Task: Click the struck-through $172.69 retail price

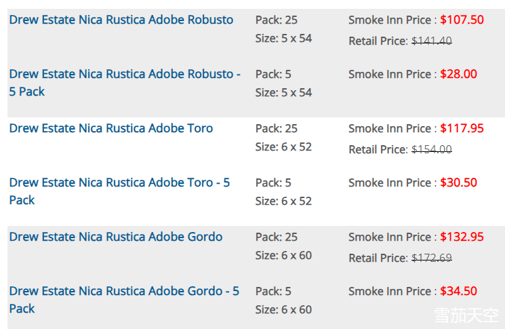Action: pos(431,258)
